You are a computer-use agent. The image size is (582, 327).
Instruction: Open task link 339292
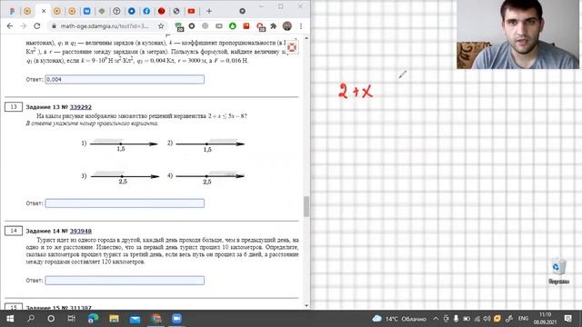(81, 107)
